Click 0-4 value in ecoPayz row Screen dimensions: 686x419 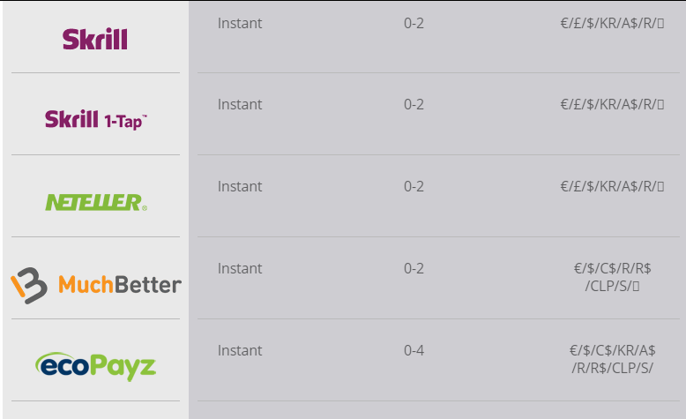click(414, 351)
